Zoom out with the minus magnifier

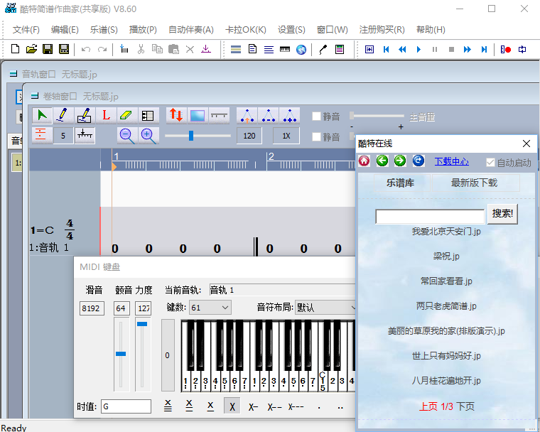[x=126, y=136]
